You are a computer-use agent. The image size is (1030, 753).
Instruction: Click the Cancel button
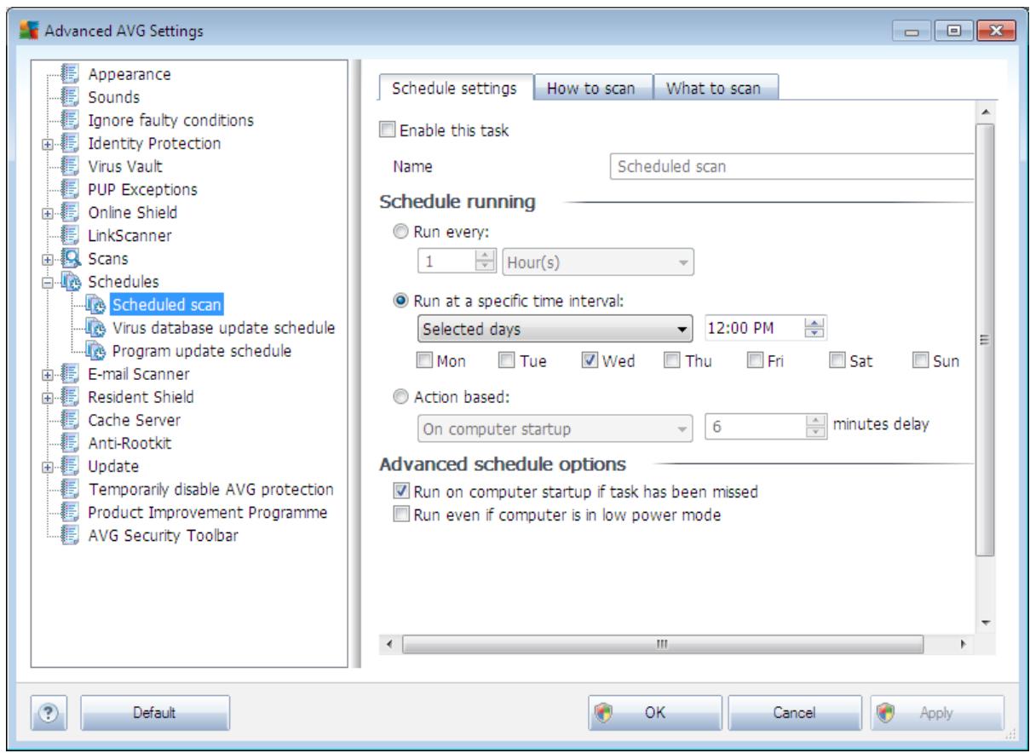[x=796, y=713]
